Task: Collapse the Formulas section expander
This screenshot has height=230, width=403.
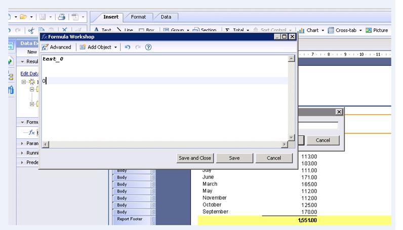Action: click(x=22, y=122)
